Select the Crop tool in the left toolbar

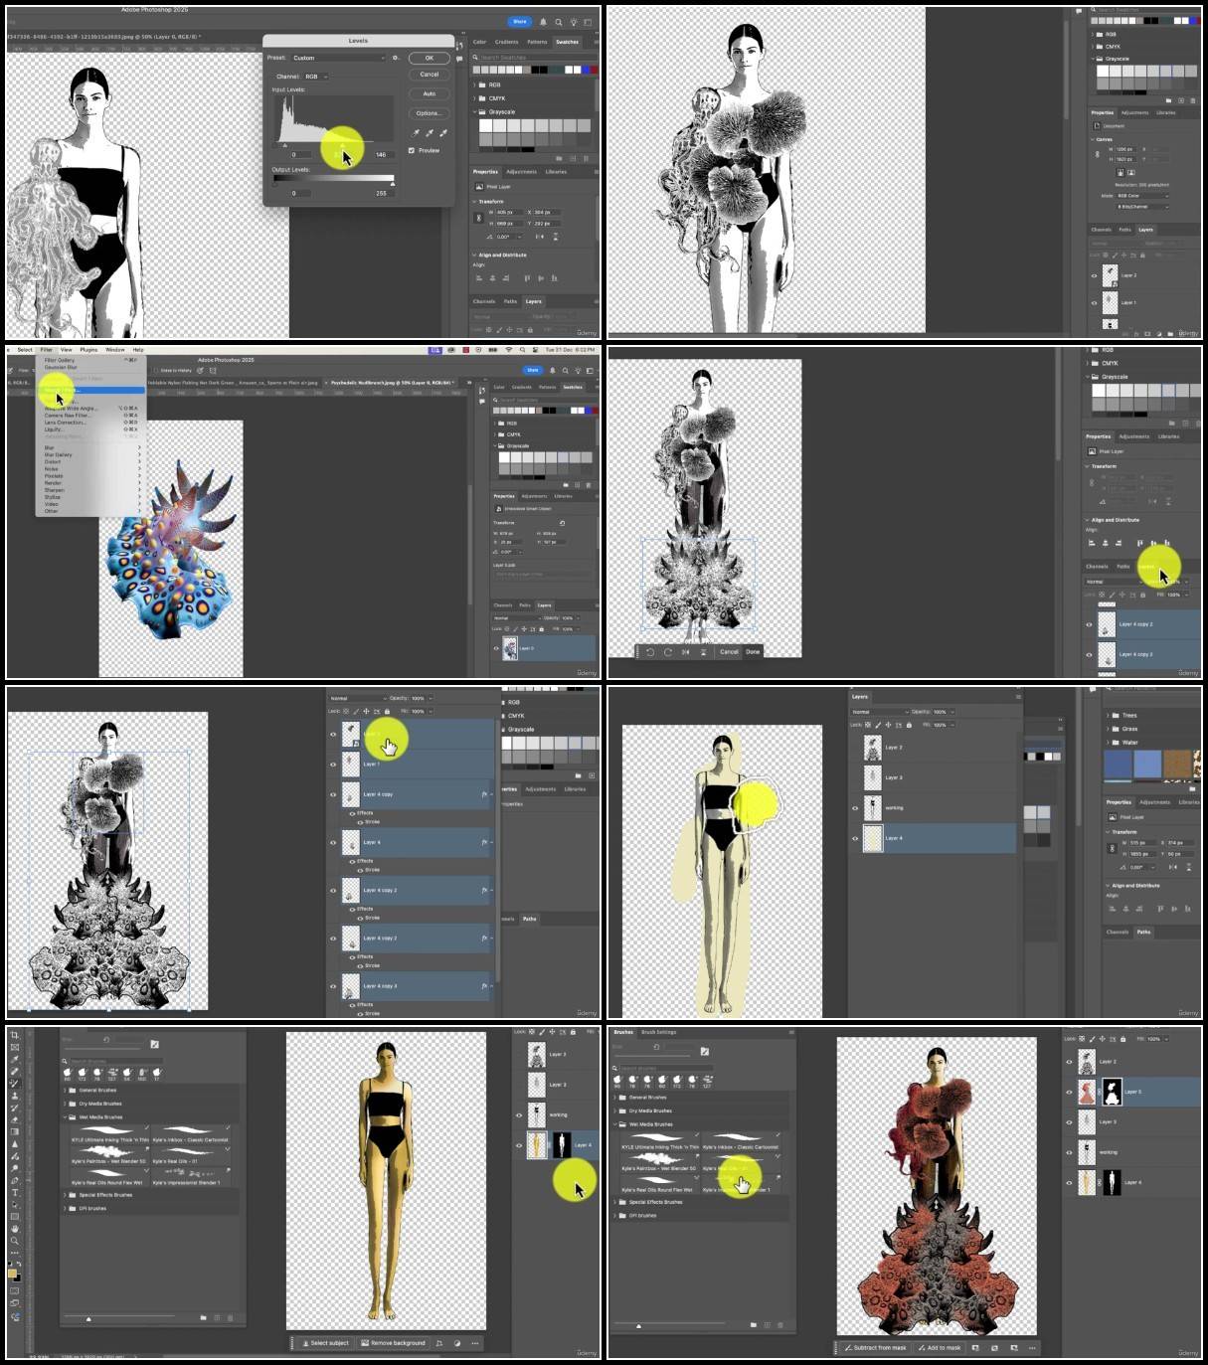pyautogui.click(x=15, y=1035)
